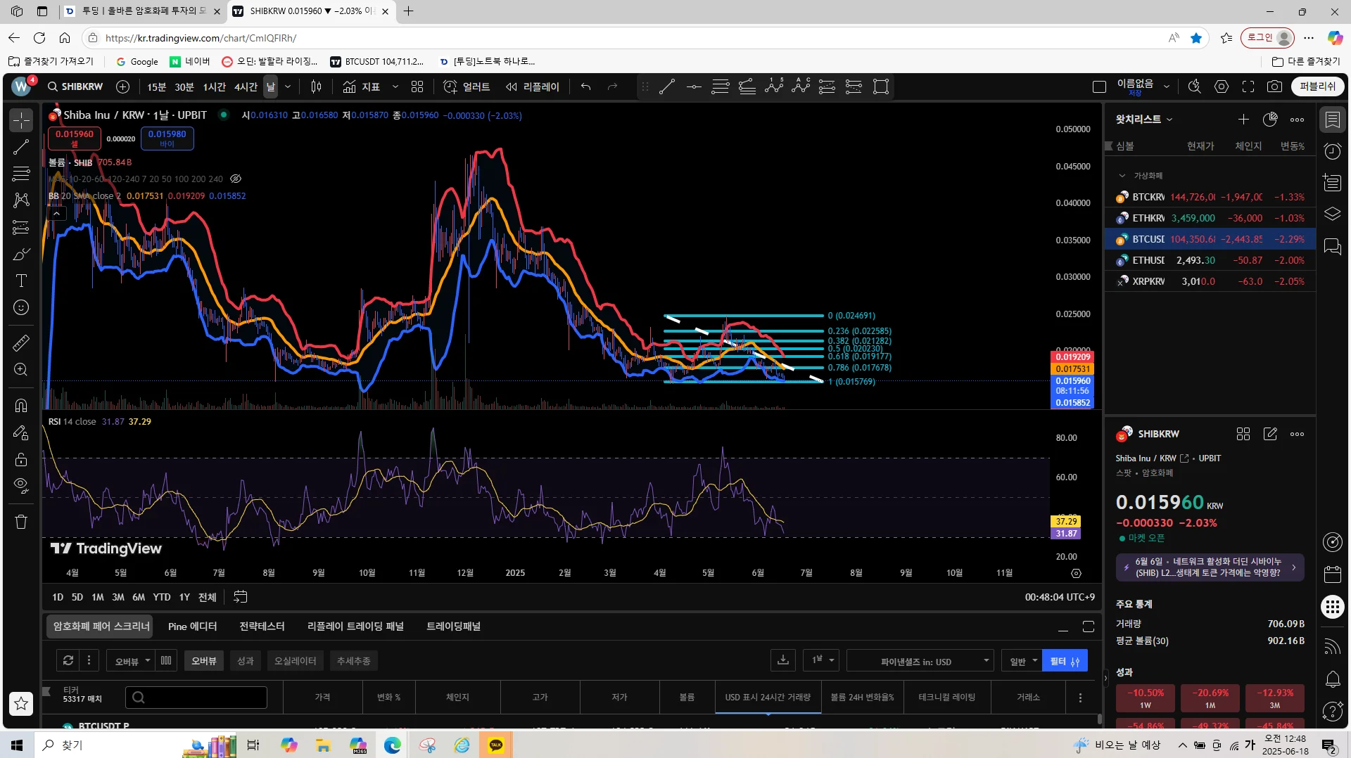Open the chart settings gear icon
This screenshot has height=758, width=1351.
(1222, 86)
